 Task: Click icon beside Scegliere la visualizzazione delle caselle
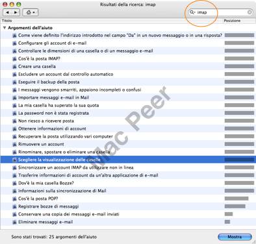(x=14, y=160)
